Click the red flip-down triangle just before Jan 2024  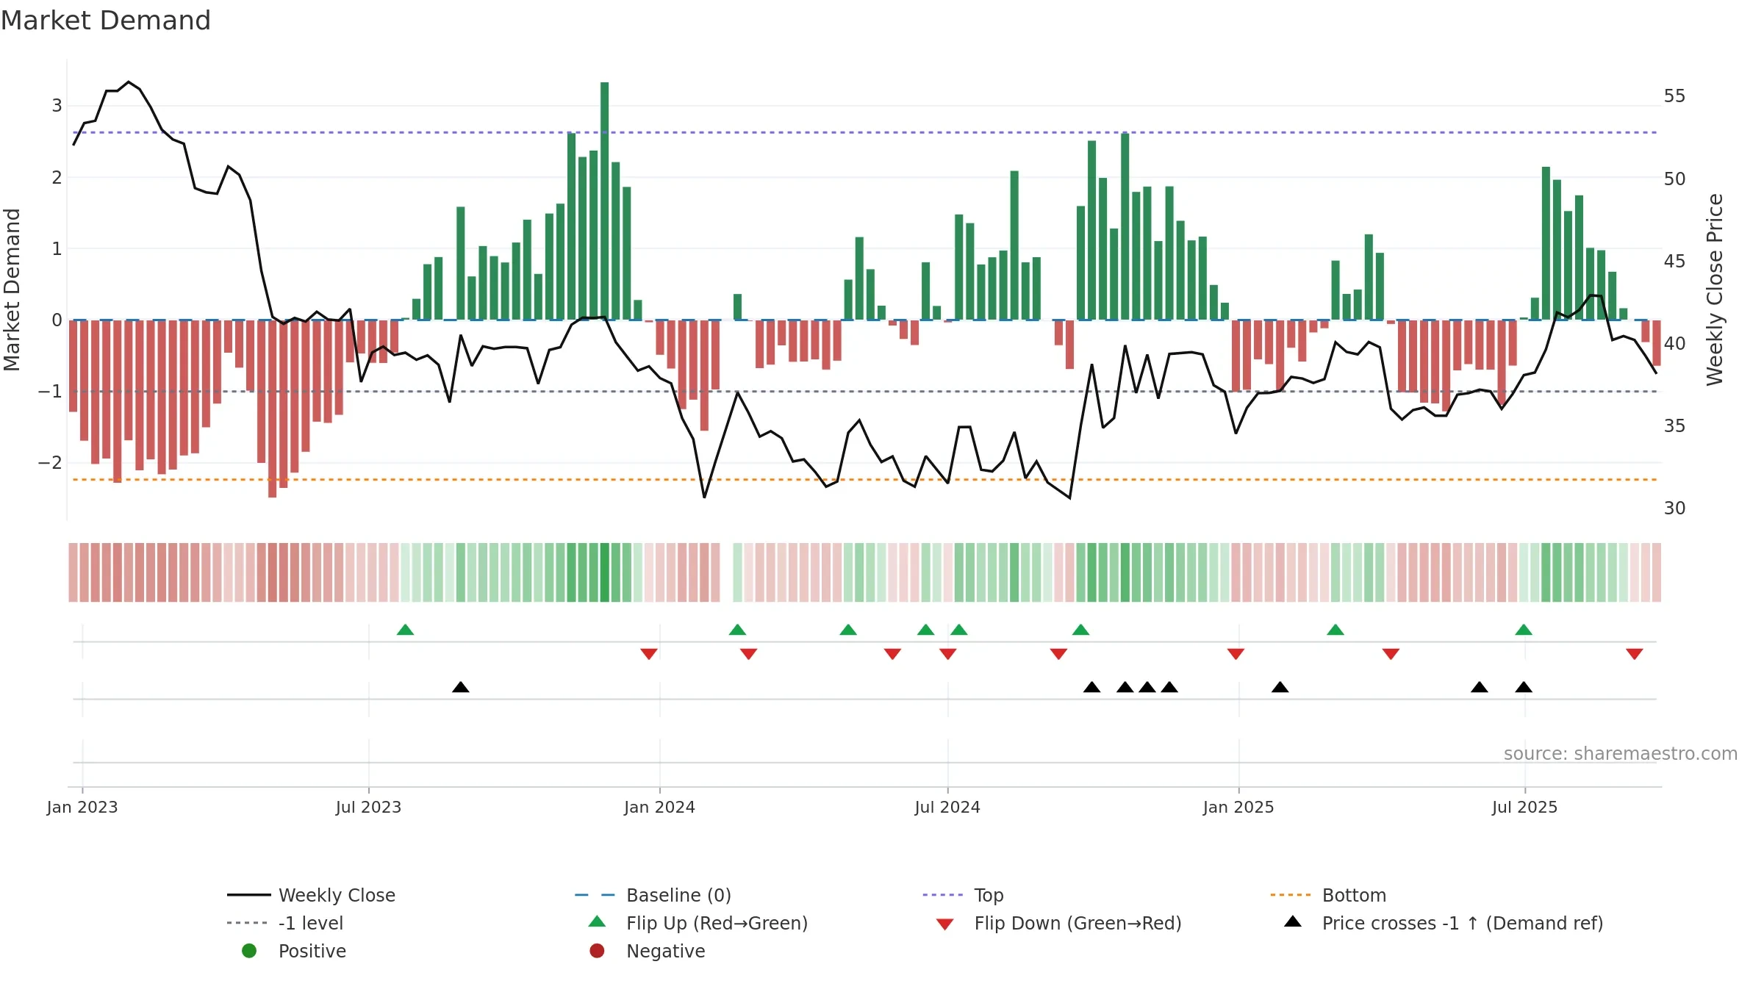coord(648,654)
